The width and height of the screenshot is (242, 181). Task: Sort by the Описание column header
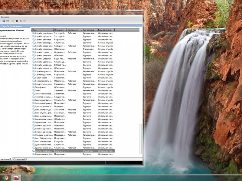click(x=60, y=30)
